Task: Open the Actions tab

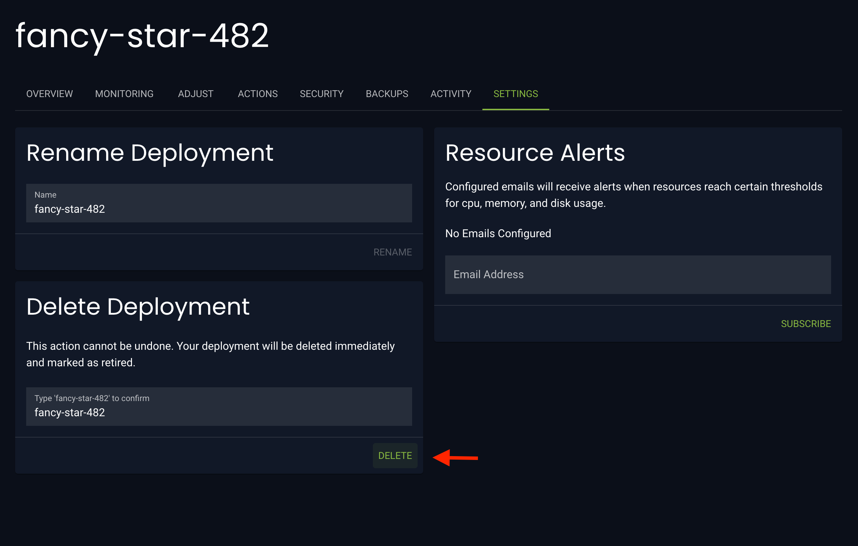Action: (258, 94)
